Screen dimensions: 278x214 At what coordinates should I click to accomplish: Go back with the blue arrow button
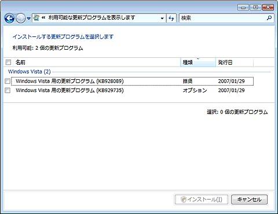click(x=9, y=19)
